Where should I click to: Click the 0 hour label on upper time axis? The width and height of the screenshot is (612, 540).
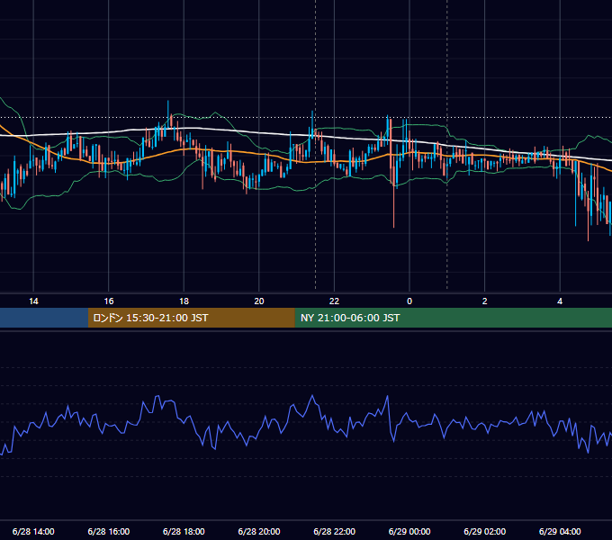coord(409,301)
